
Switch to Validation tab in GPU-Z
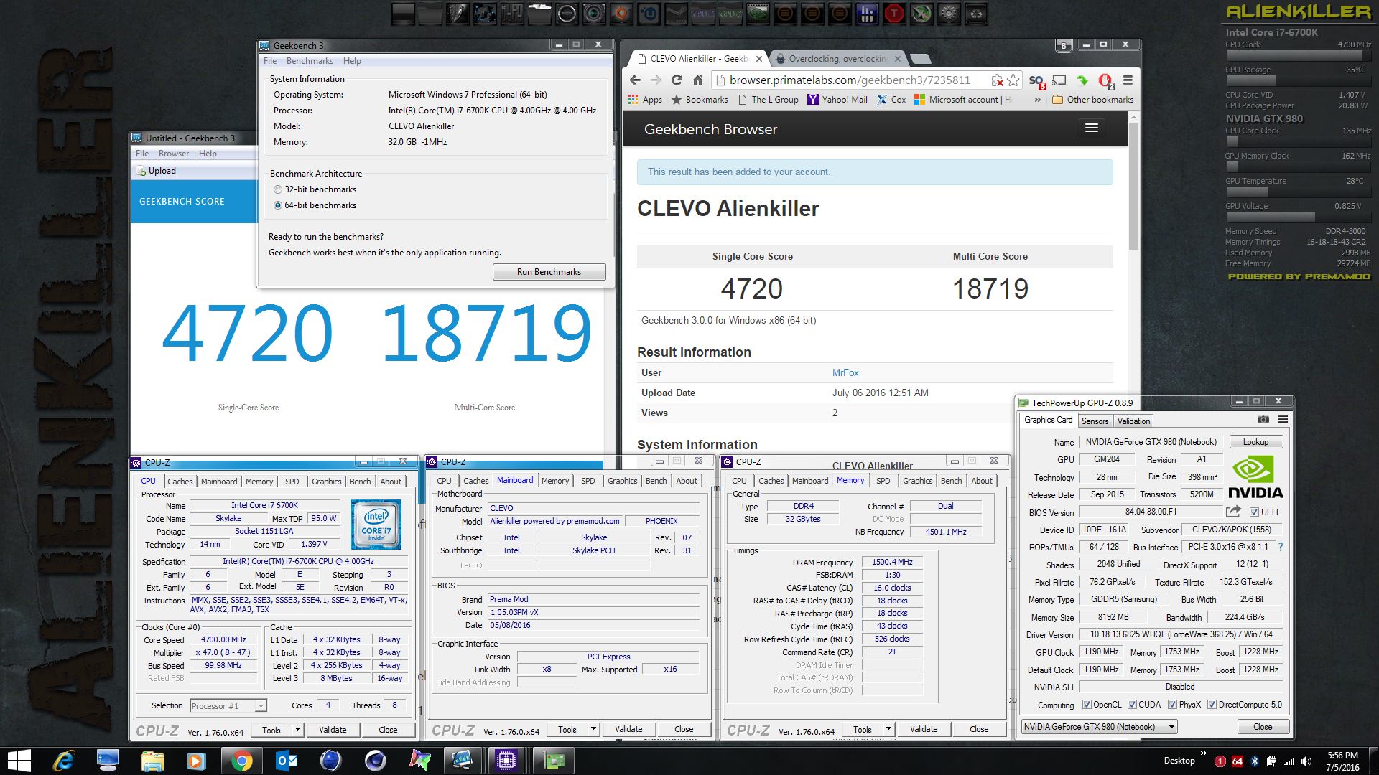[1133, 421]
